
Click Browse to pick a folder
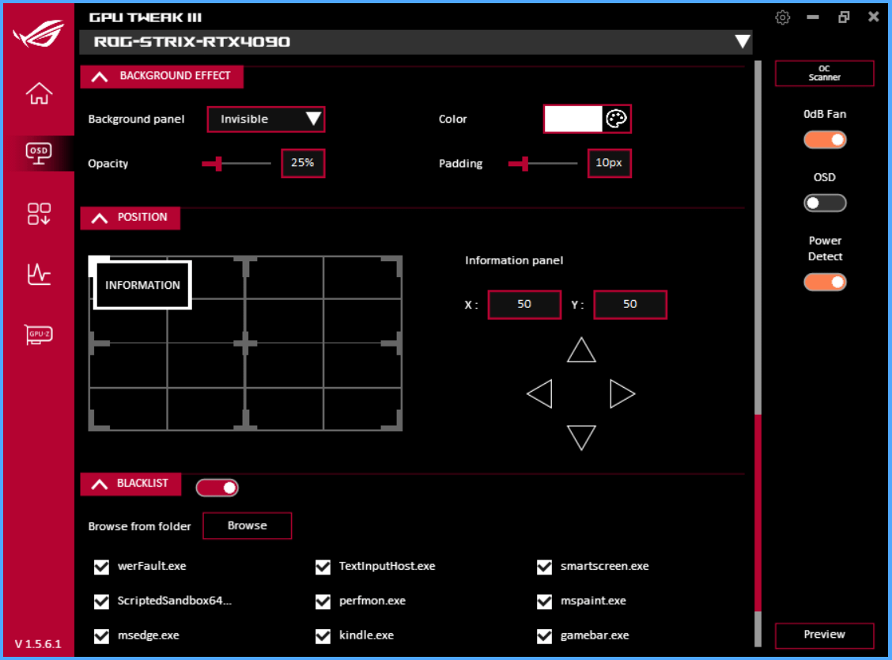(x=248, y=525)
